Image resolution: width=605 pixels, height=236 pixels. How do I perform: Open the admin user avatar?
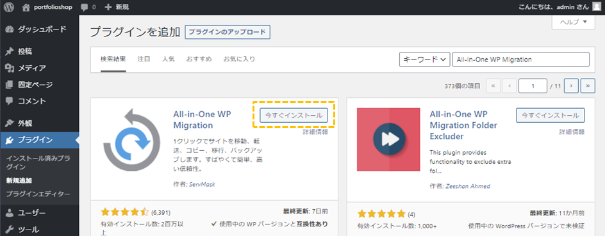tap(597, 6)
